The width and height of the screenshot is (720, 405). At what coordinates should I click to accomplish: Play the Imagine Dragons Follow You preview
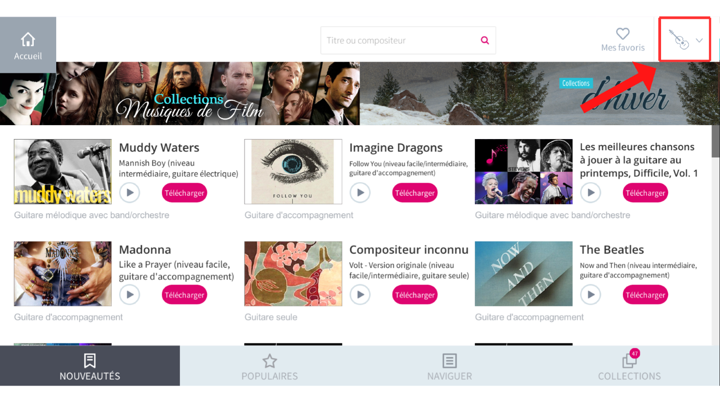click(360, 193)
